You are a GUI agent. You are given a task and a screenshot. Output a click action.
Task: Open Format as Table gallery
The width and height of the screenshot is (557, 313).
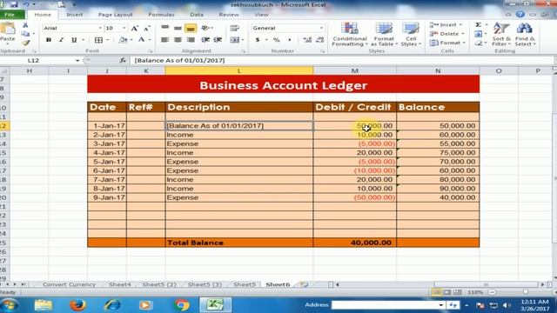pyautogui.click(x=384, y=35)
